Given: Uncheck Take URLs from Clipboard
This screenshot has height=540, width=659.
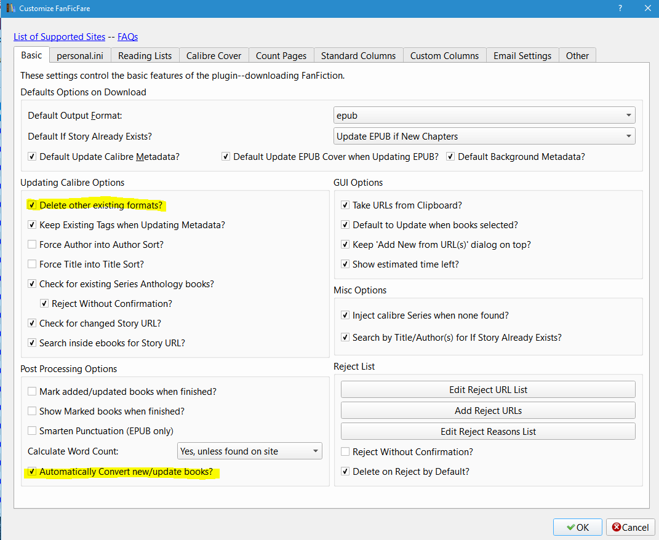Looking at the screenshot, I should coord(345,205).
